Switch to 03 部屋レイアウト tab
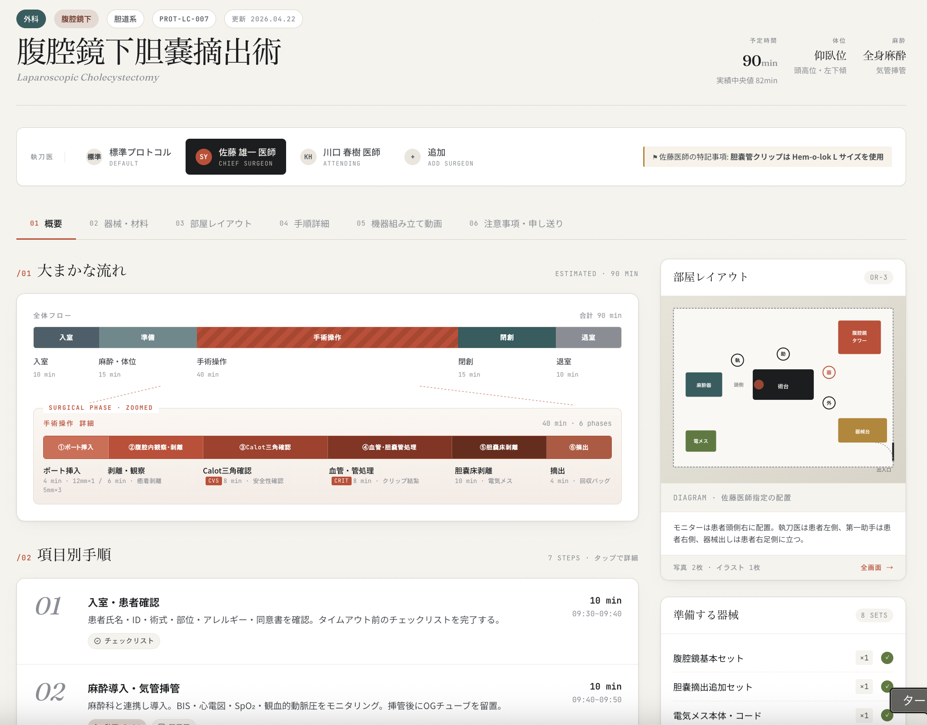The width and height of the screenshot is (927, 725). [x=213, y=223]
